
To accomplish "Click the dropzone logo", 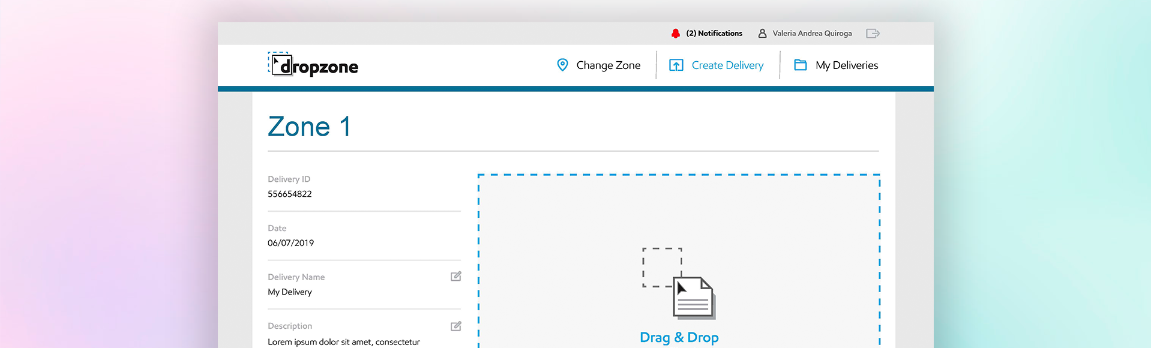I will coord(313,65).
